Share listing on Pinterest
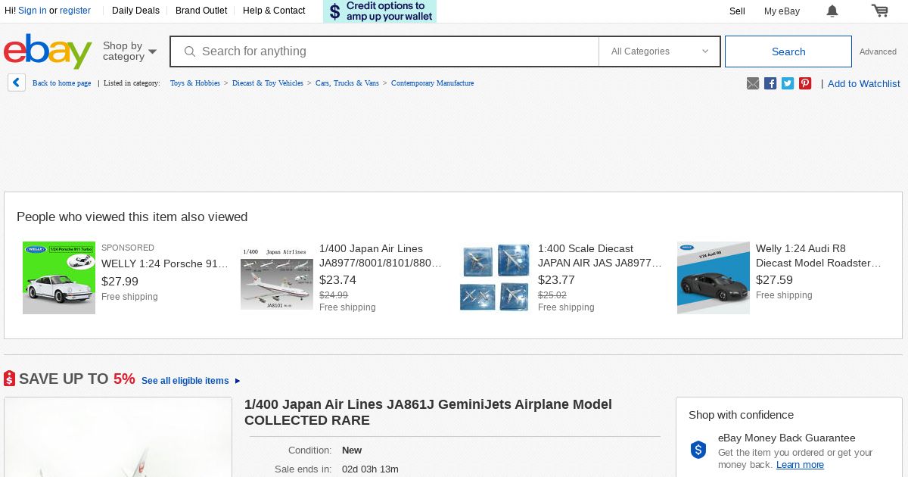Viewport: 908px width, 477px height. coord(805,83)
